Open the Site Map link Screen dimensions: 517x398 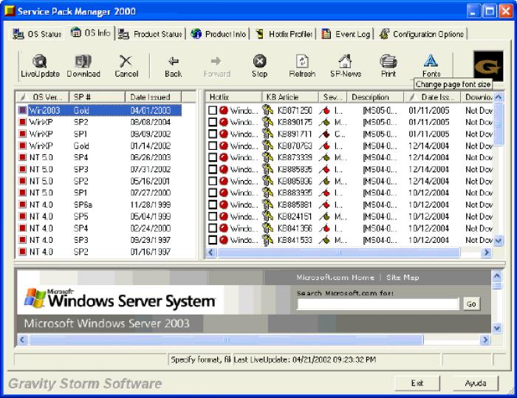(403, 278)
